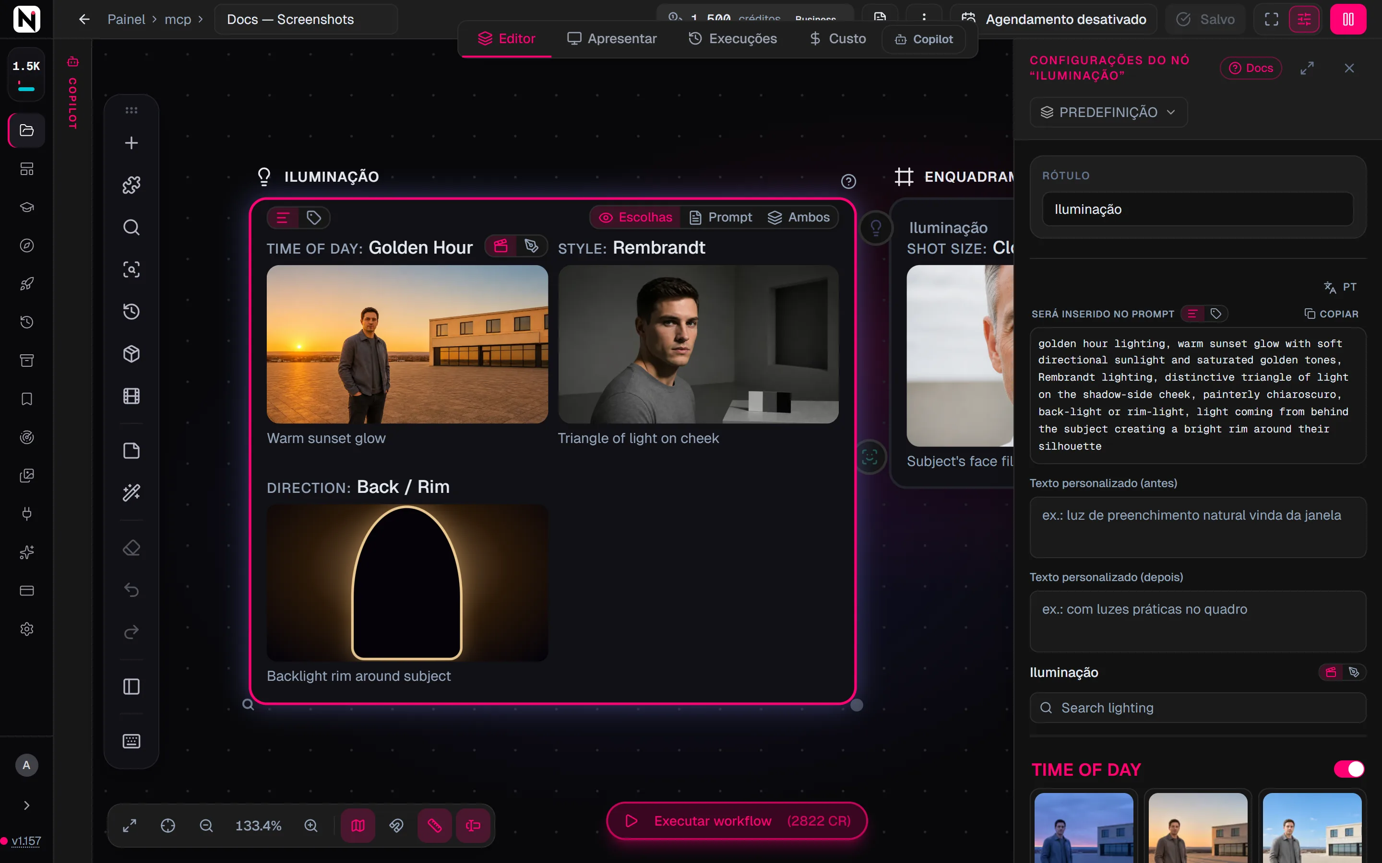This screenshot has width=1382, height=863.
Task: Click the Search lighting field
Action: pos(1198,708)
